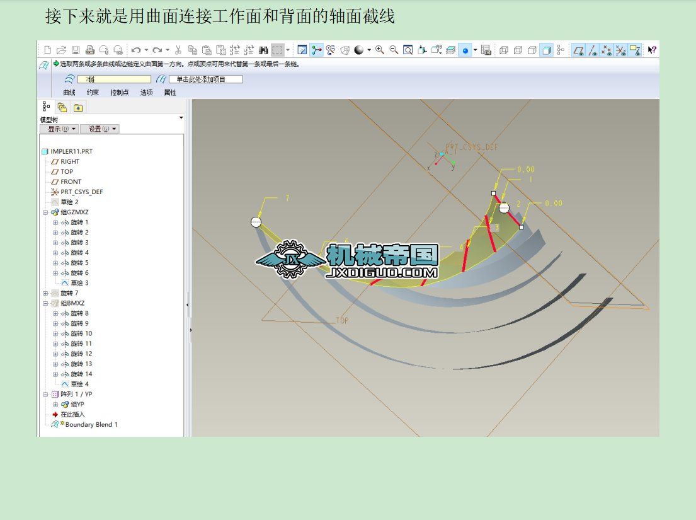Switch to the folder browser navigator tab

tap(62, 107)
